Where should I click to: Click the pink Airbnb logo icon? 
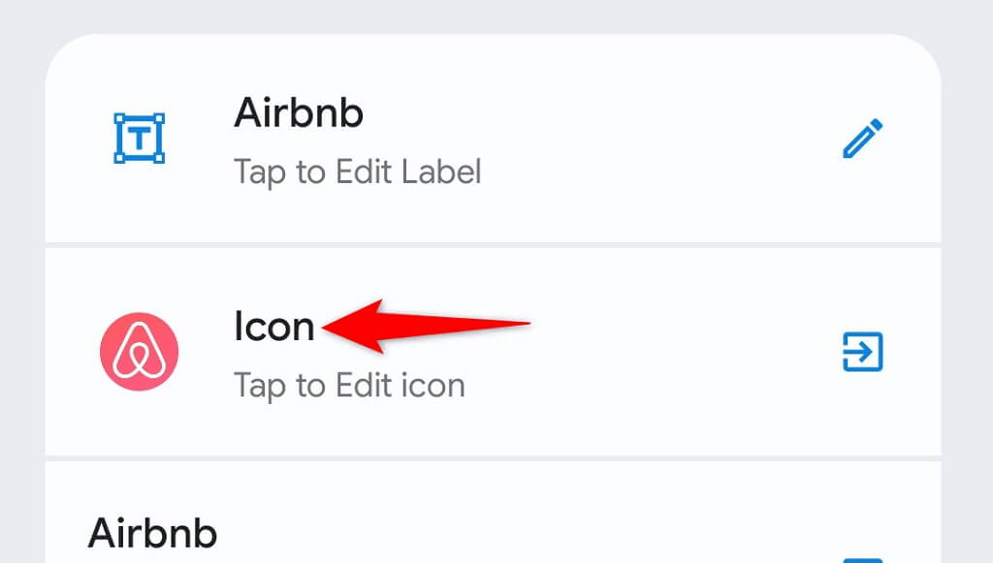tap(140, 352)
